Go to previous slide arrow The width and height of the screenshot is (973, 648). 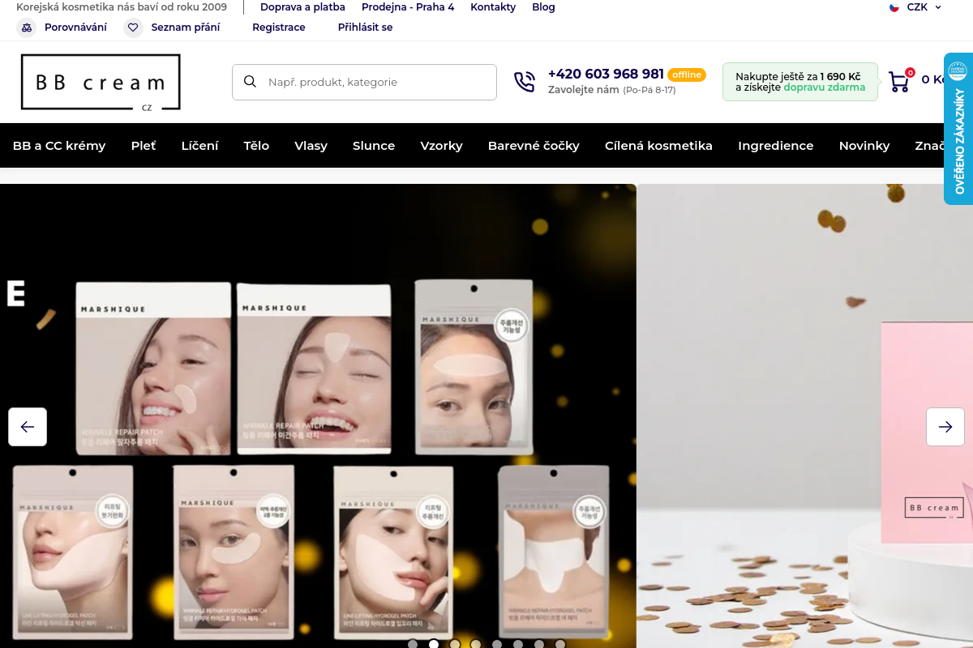click(28, 427)
